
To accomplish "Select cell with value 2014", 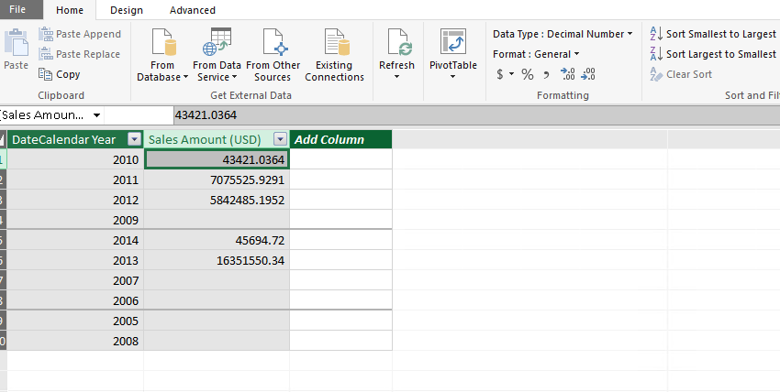I will coord(75,241).
